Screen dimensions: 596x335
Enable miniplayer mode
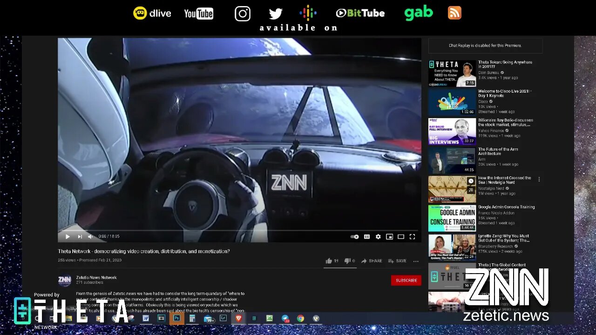pyautogui.click(x=389, y=237)
